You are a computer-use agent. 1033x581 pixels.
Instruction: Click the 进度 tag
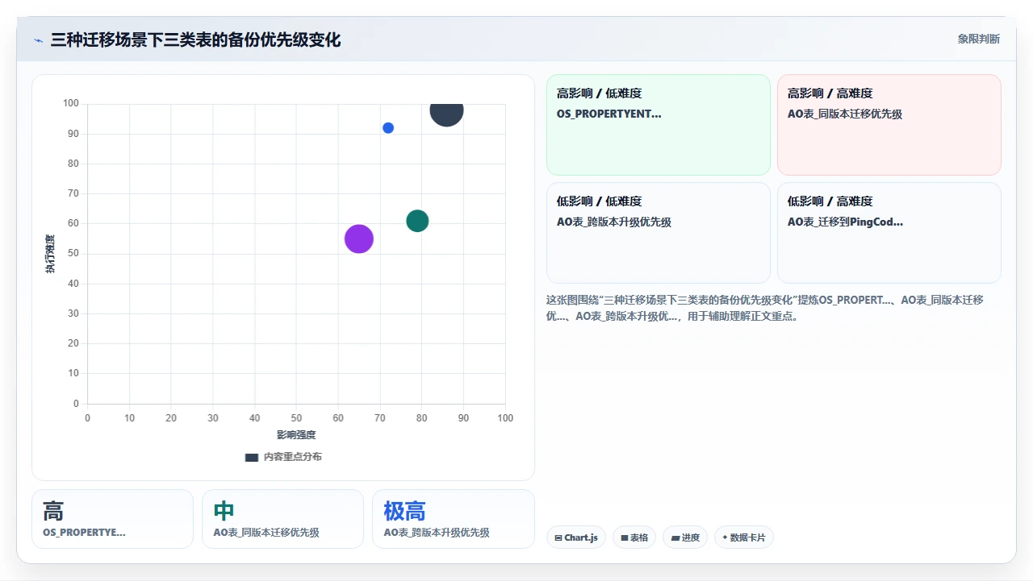pos(685,537)
